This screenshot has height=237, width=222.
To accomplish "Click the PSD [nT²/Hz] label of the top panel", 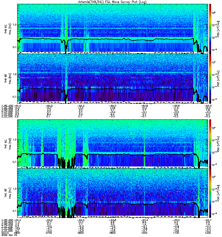I will pyautogui.click(x=218, y=29).
